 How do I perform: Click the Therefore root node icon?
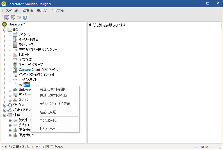tap(4, 24)
